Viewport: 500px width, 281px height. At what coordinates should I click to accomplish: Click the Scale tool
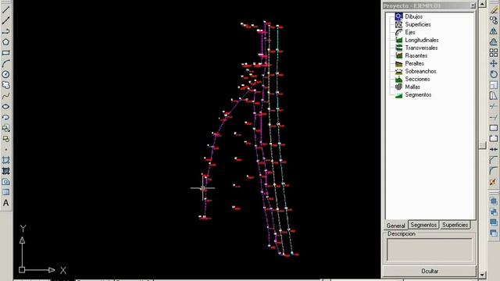pos(494,85)
